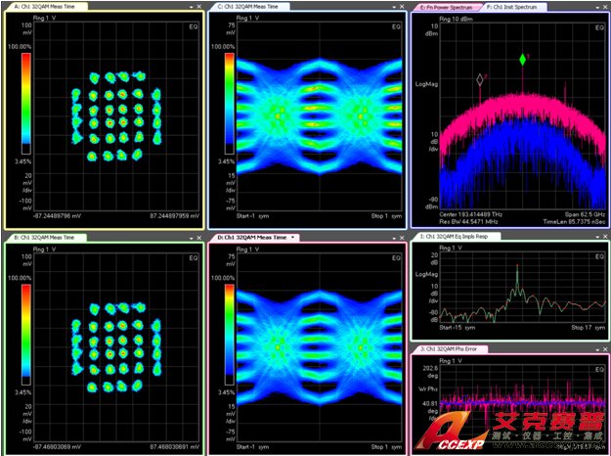Click the green diamond marker in Power Spectrum
Screen dimensions: 611x456
(523, 60)
